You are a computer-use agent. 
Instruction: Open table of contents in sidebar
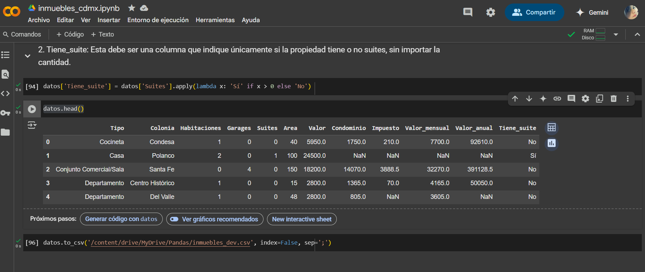(5, 55)
